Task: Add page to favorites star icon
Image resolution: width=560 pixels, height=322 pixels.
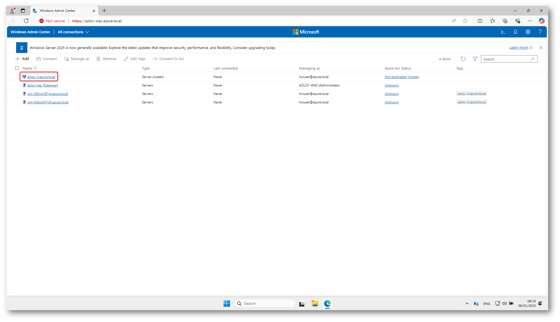Action: [x=465, y=21]
